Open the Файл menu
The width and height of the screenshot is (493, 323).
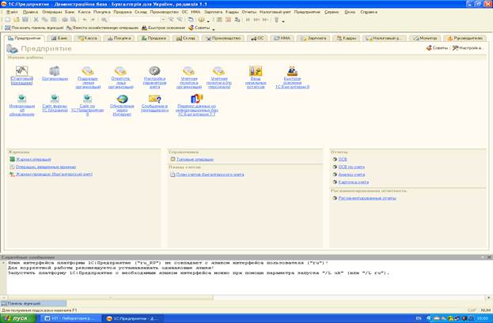pyautogui.click(x=12, y=12)
